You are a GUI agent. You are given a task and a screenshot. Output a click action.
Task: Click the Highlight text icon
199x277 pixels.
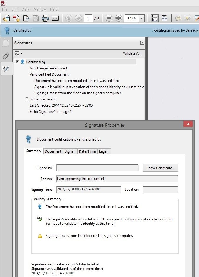click(x=188, y=18)
